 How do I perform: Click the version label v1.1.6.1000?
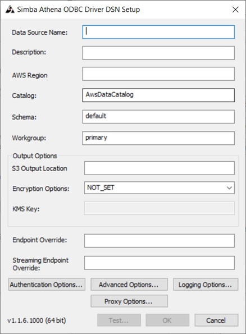coord(37,320)
